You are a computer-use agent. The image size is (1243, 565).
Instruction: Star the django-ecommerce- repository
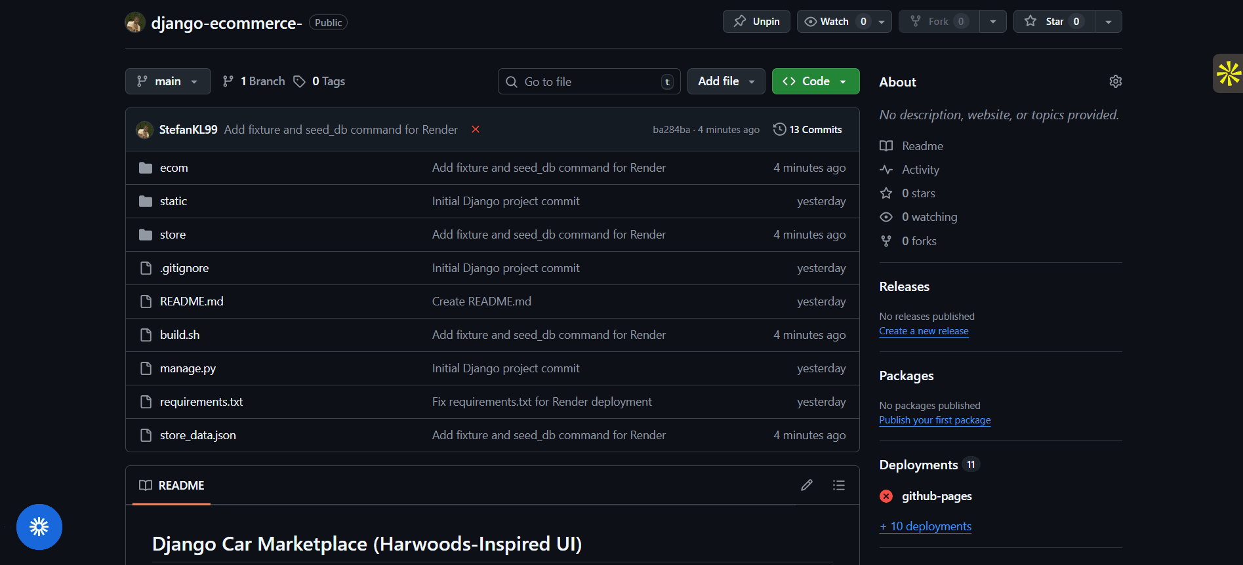coord(1053,22)
